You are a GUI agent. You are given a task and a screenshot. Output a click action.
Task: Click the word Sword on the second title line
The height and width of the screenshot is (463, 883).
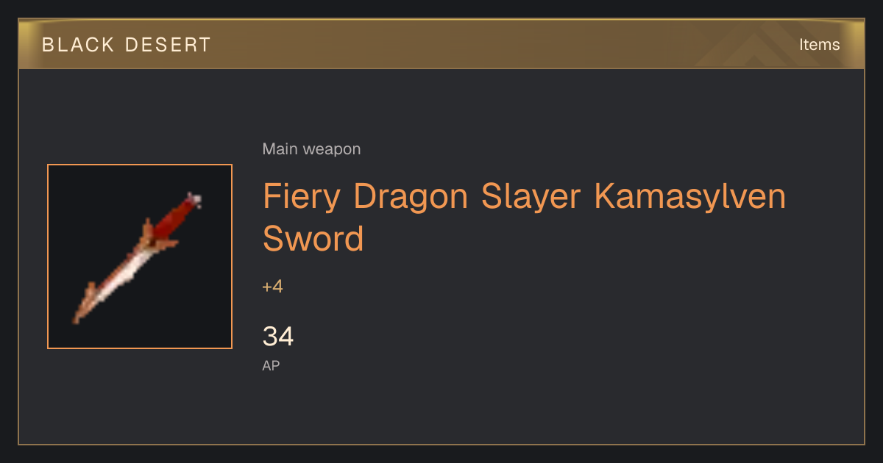(313, 239)
